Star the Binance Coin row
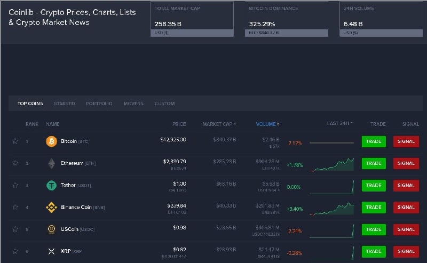Image resolution: width=427 pixels, height=263 pixels. point(15,207)
